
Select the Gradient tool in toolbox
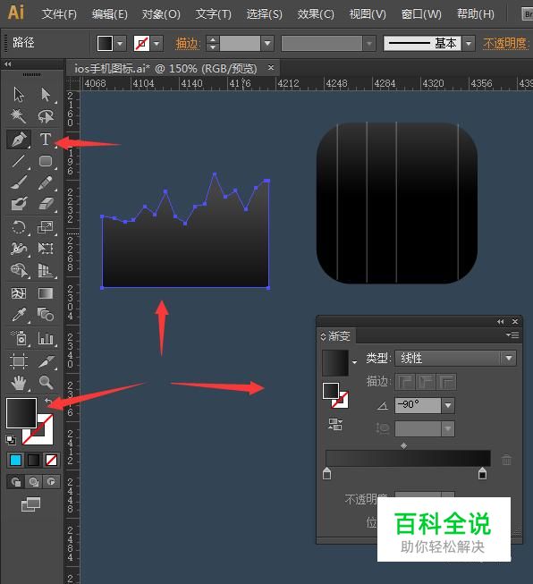point(46,293)
